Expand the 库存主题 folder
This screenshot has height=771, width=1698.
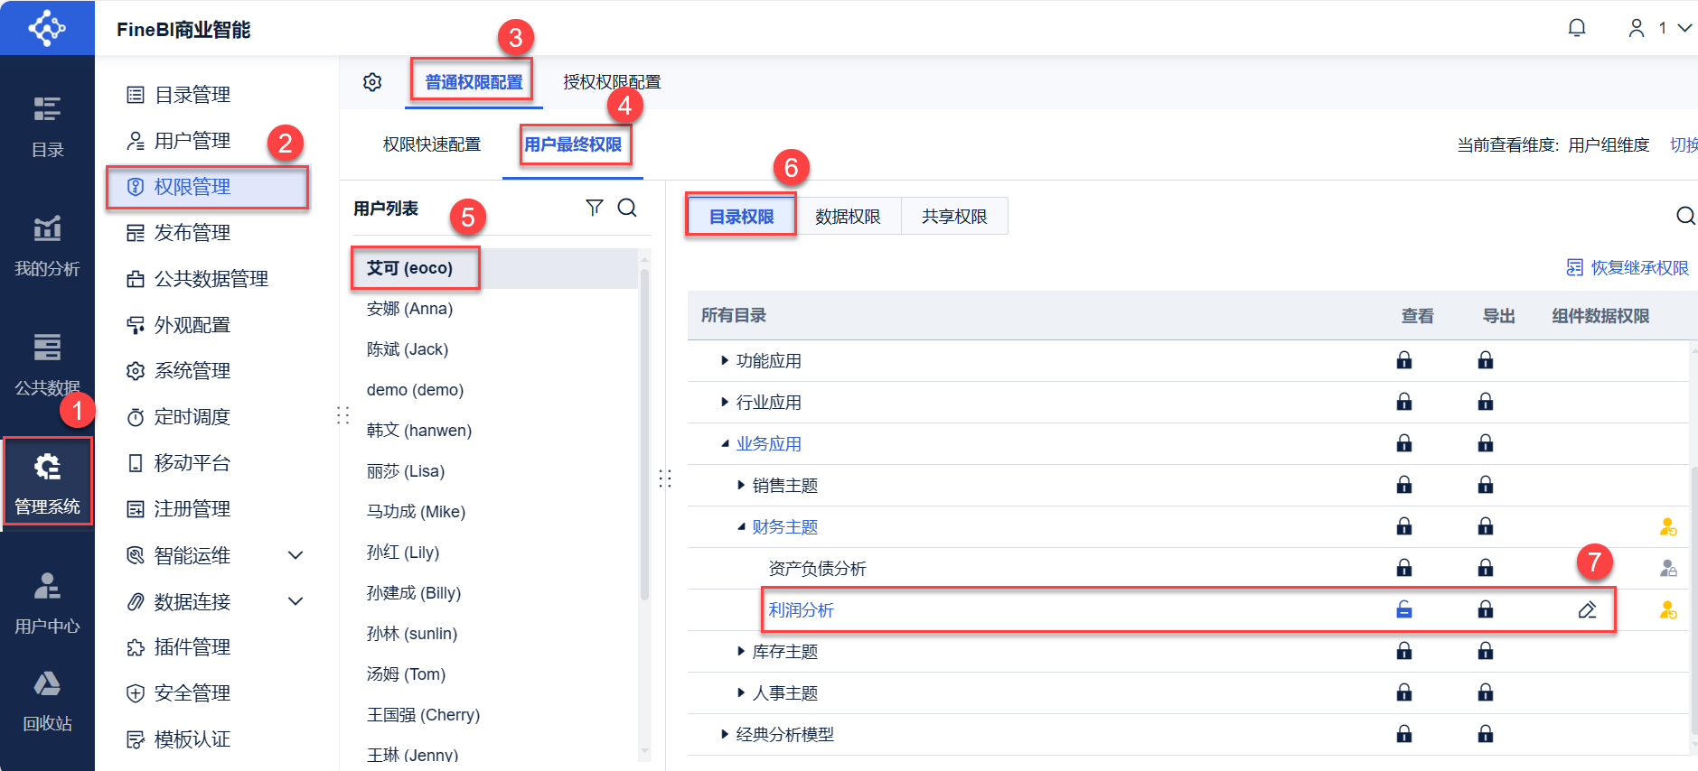(741, 651)
